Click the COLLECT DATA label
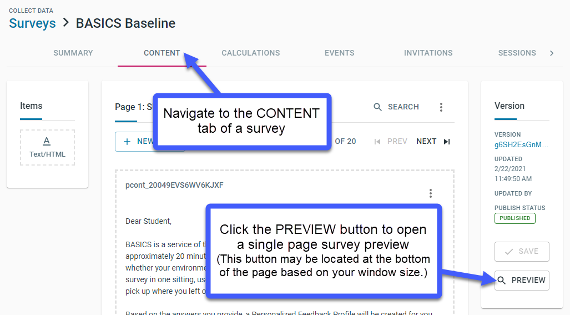 31,11
